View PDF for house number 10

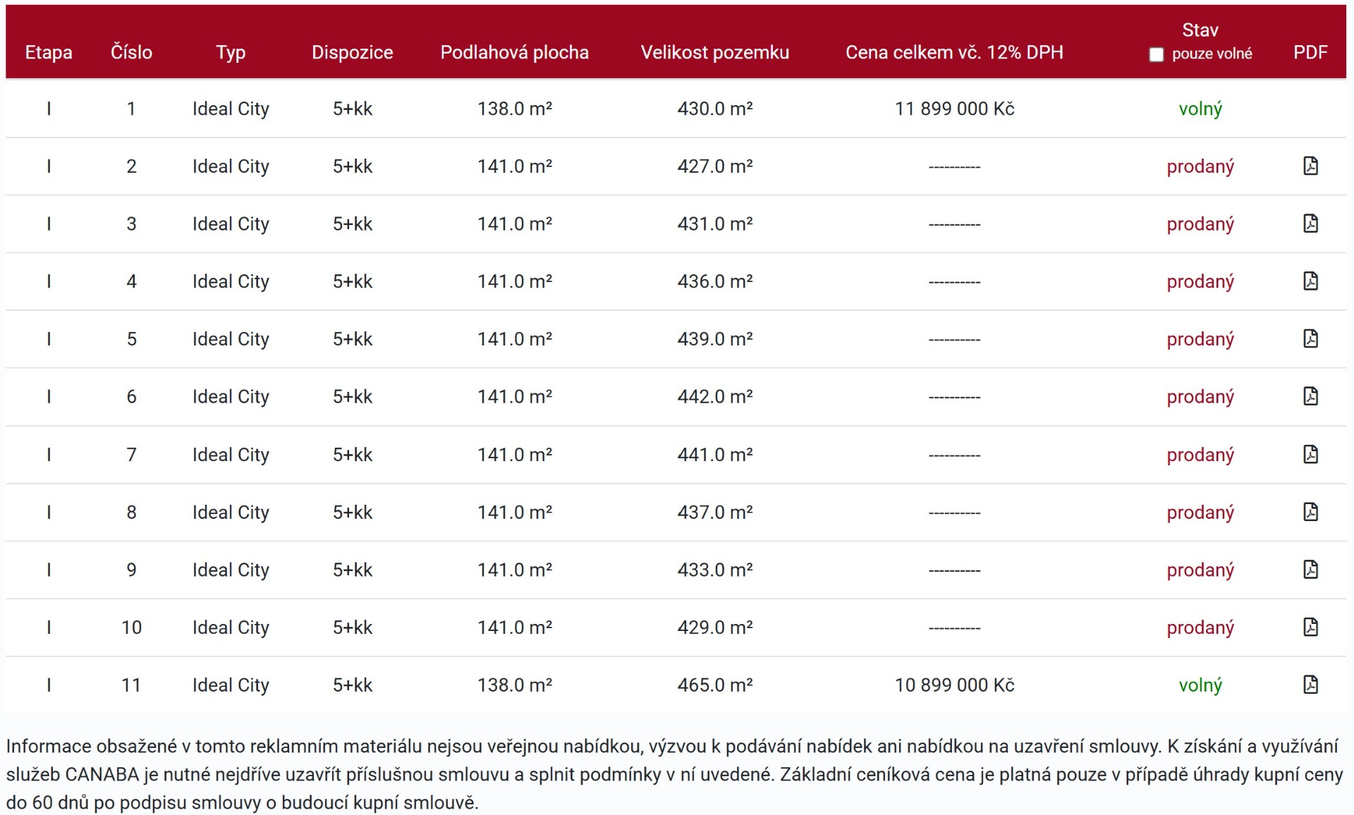tap(1310, 627)
